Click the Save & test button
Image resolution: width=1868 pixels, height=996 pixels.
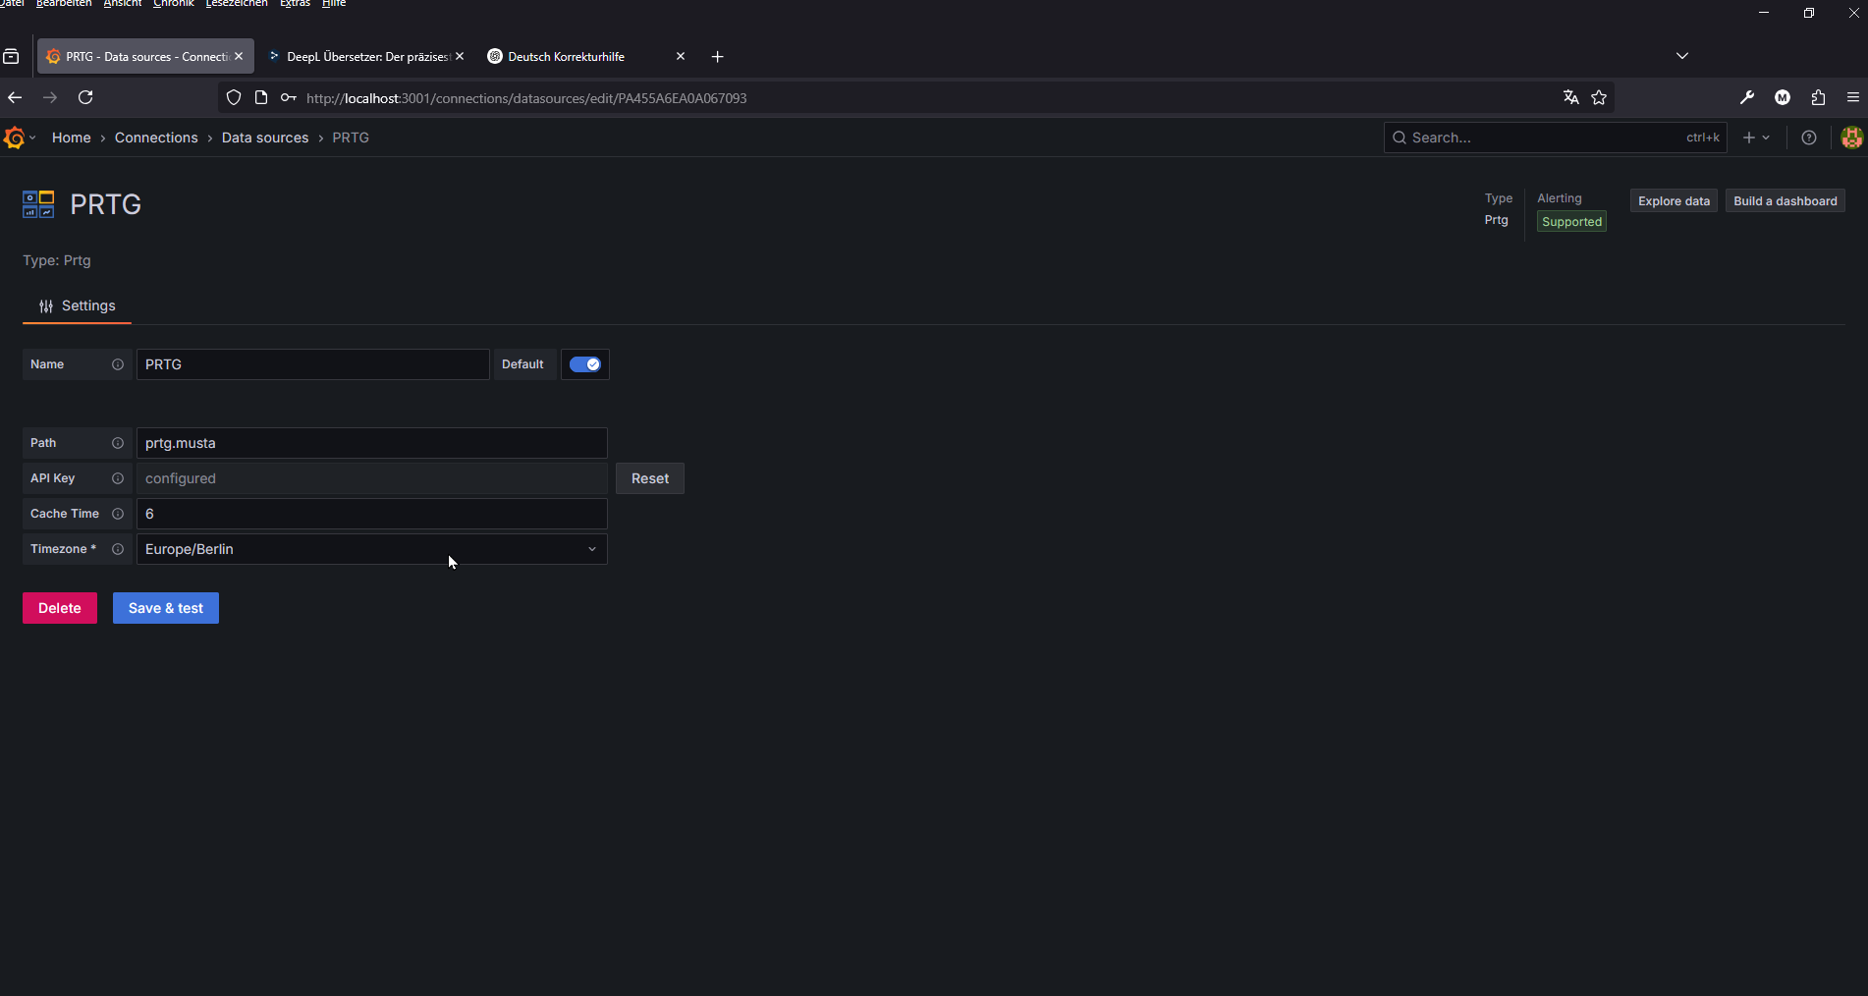click(x=166, y=608)
